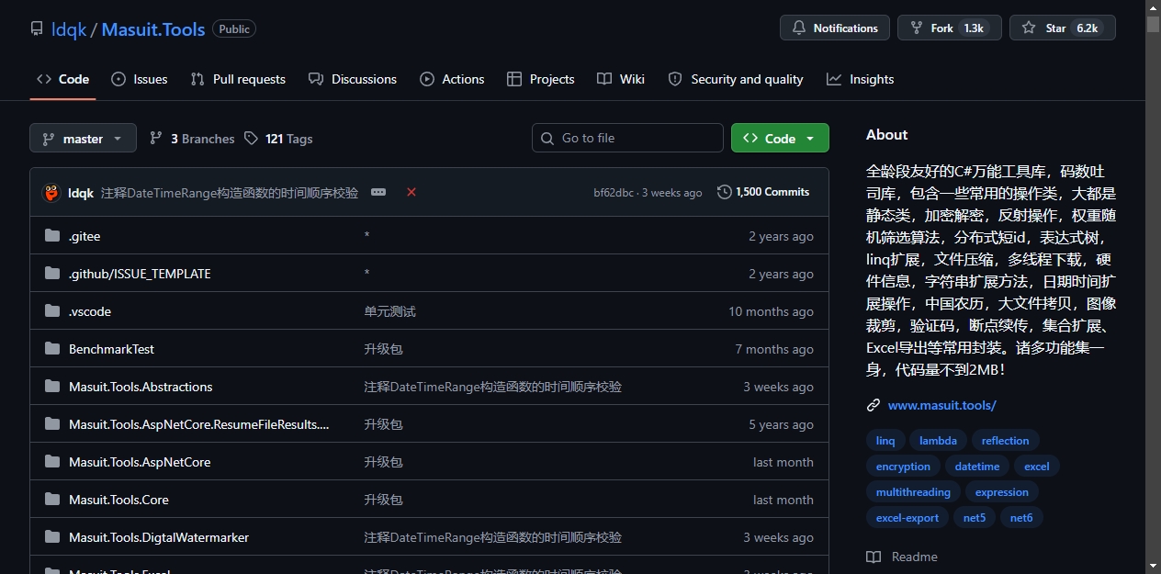Click the ldqk avatar in the commit row
The height and width of the screenshot is (574, 1161).
point(51,193)
